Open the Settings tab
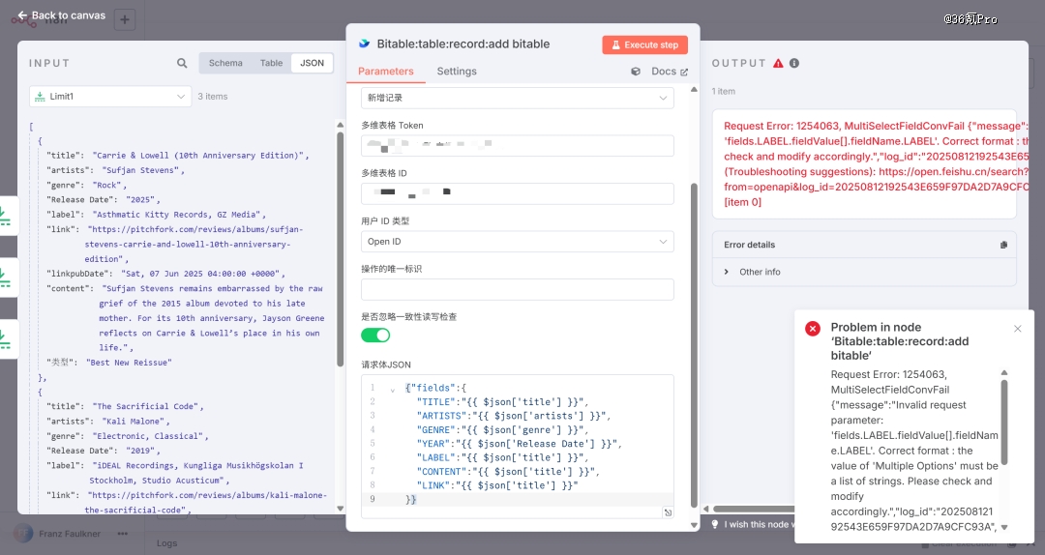The height and width of the screenshot is (555, 1045). pyautogui.click(x=457, y=72)
